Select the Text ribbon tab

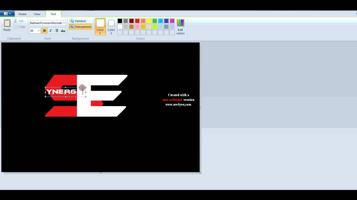pos(53,14)
